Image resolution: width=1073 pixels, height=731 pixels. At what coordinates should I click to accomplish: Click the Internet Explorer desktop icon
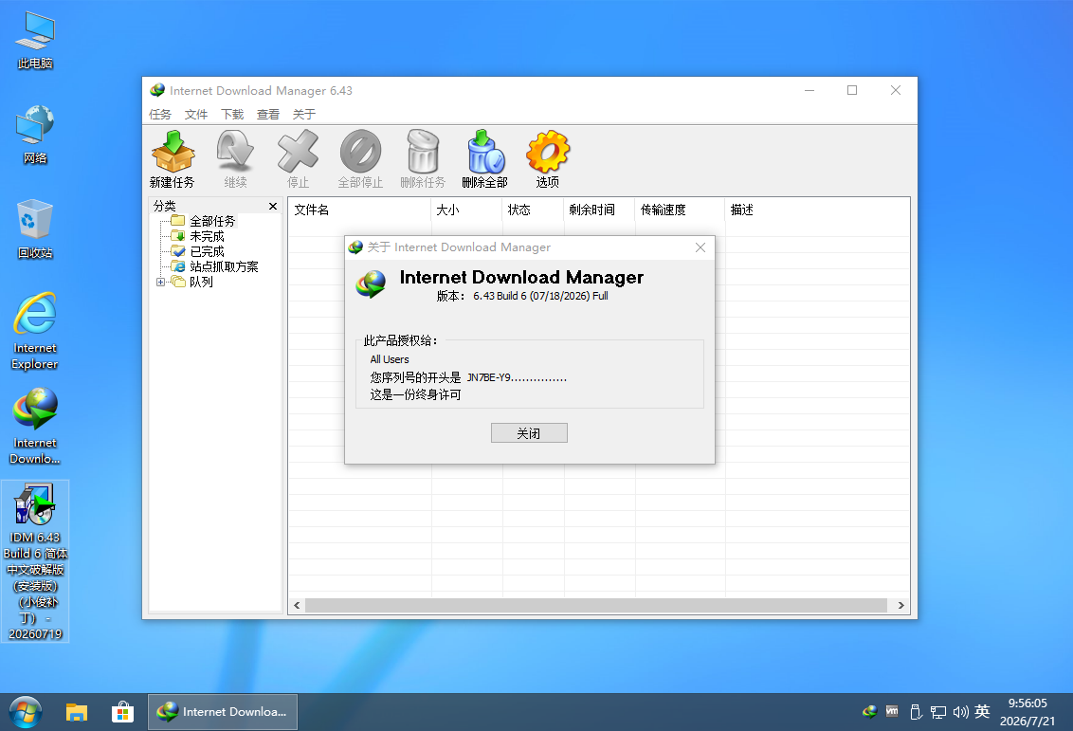point(35,331)
